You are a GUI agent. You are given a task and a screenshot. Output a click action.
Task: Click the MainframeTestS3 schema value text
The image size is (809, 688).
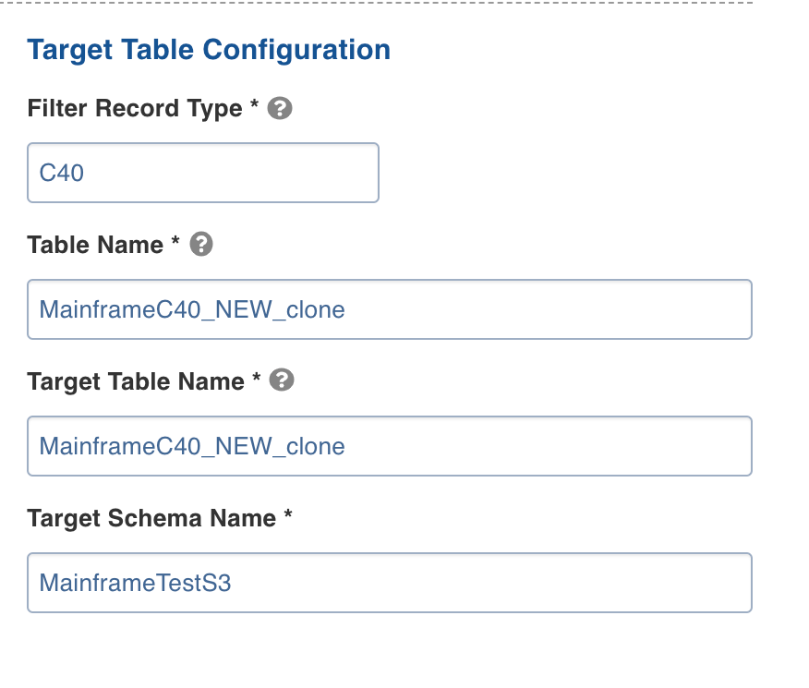pos(134,583)
